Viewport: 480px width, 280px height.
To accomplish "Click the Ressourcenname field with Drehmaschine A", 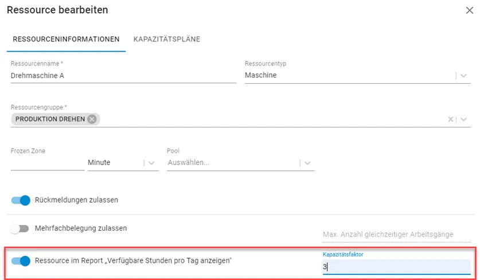I will [x=123, y=76].
